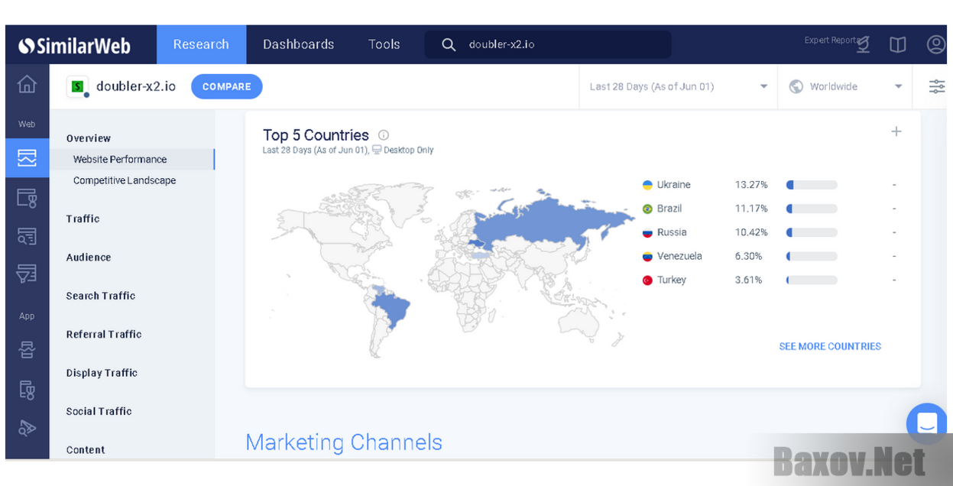Click the Marketing Channels heading
Viewport: 953px width, 486px height.
344,442
